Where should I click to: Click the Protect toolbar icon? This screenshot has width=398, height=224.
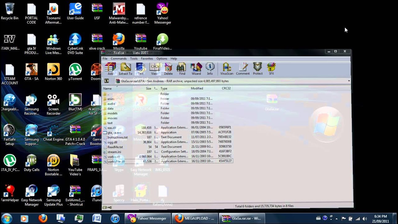(258, 69)
